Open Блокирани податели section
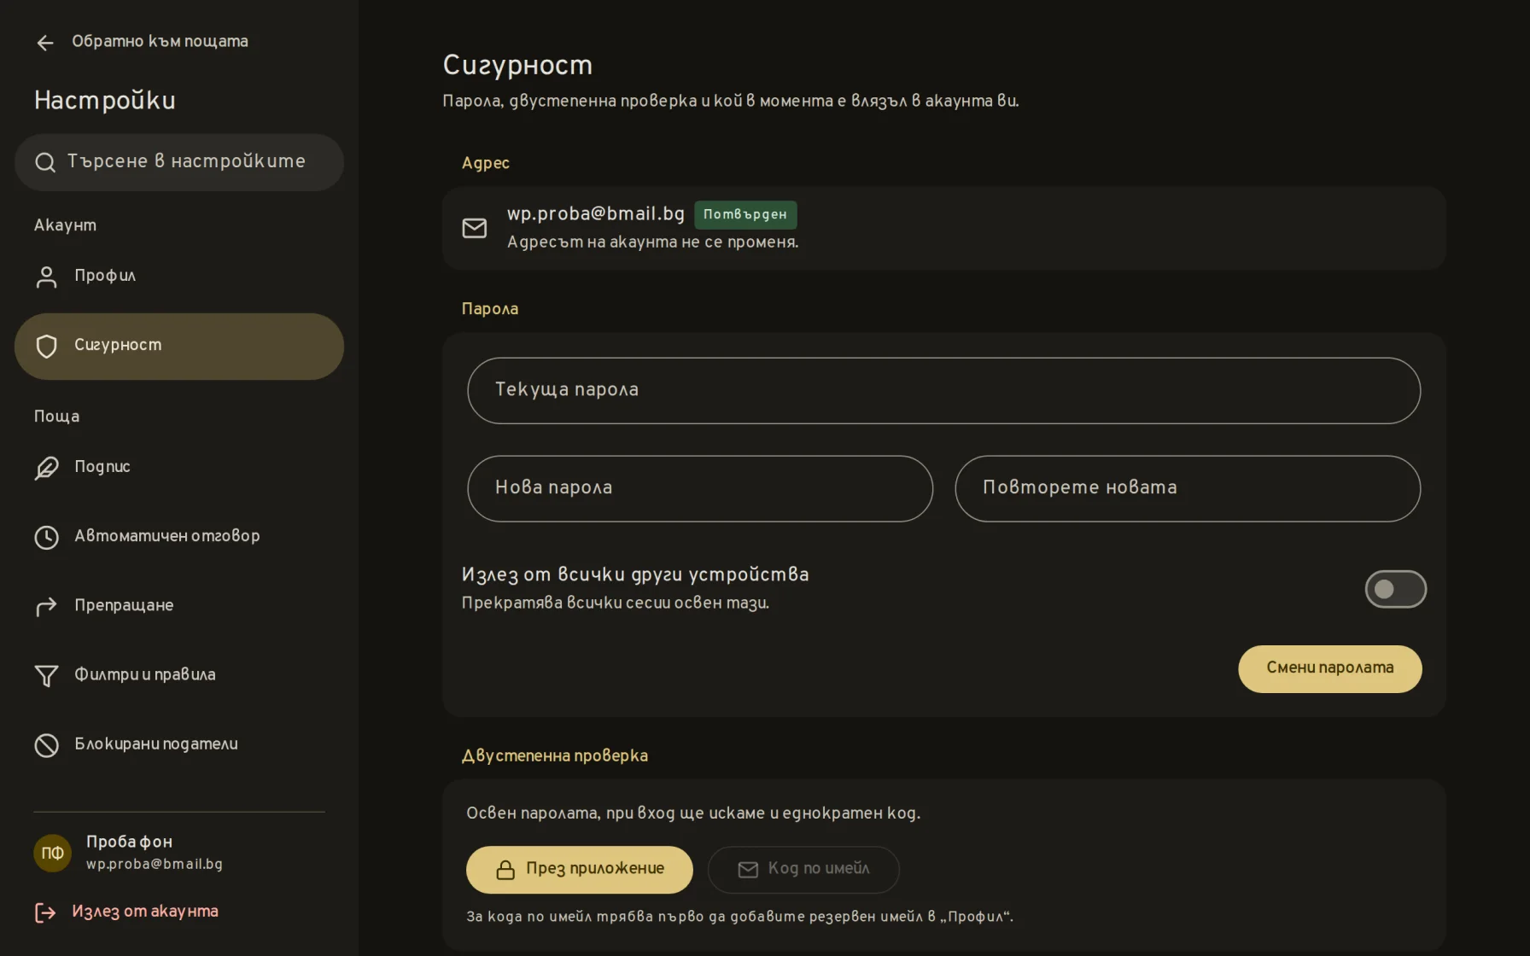Screen dimensions: 1530x956 tap(179, 745)
